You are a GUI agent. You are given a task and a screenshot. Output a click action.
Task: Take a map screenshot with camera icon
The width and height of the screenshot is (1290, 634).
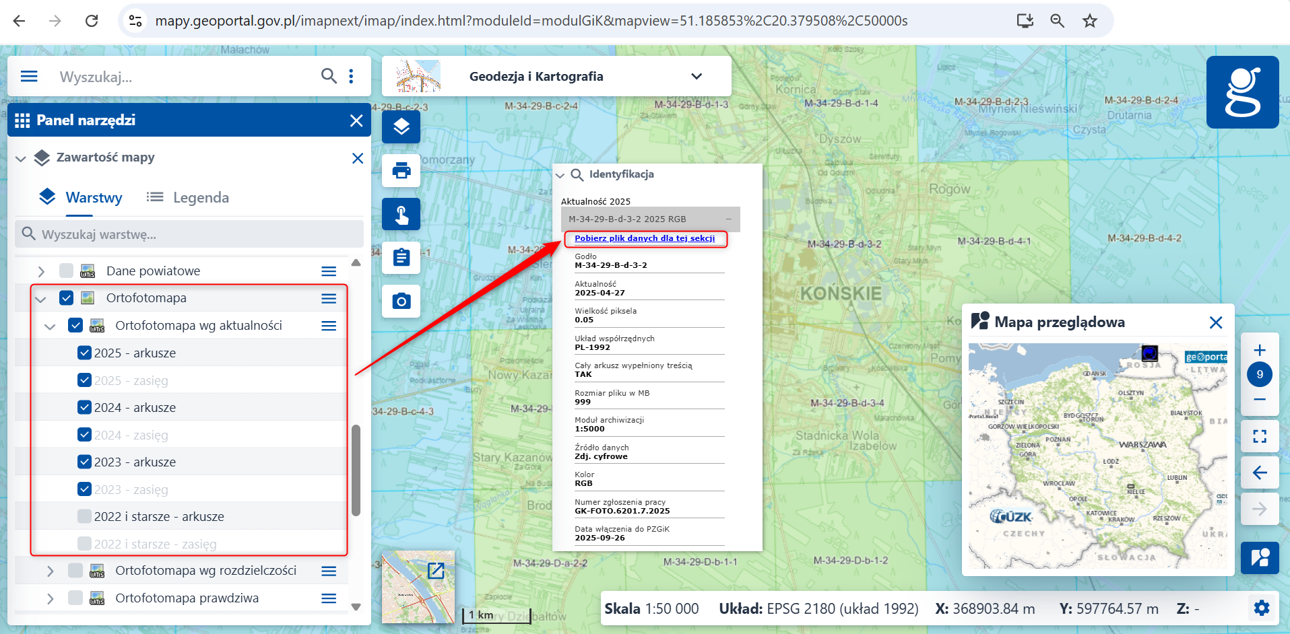[x=401, y=301]
